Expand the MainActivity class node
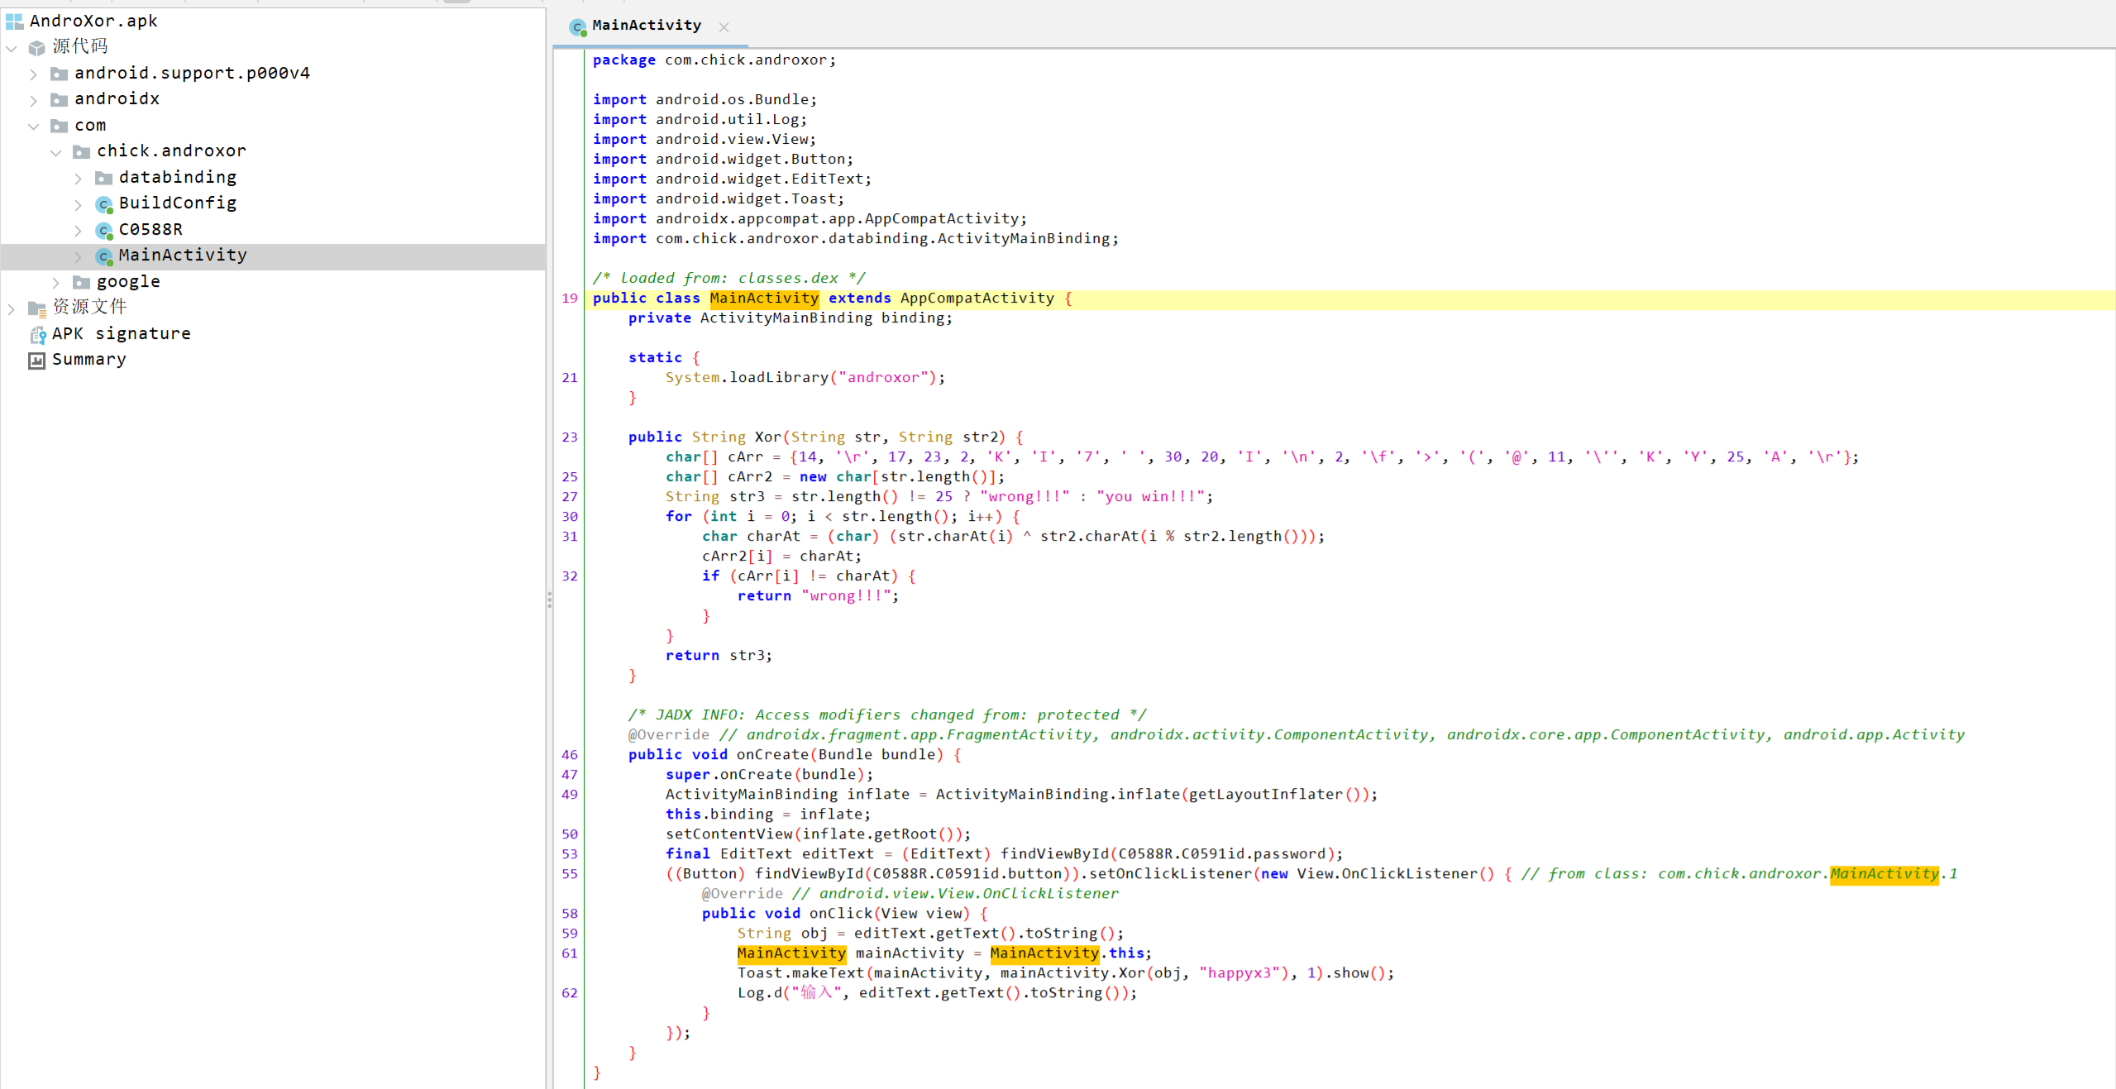2116x1089 pixels. [x=79, y=256]
